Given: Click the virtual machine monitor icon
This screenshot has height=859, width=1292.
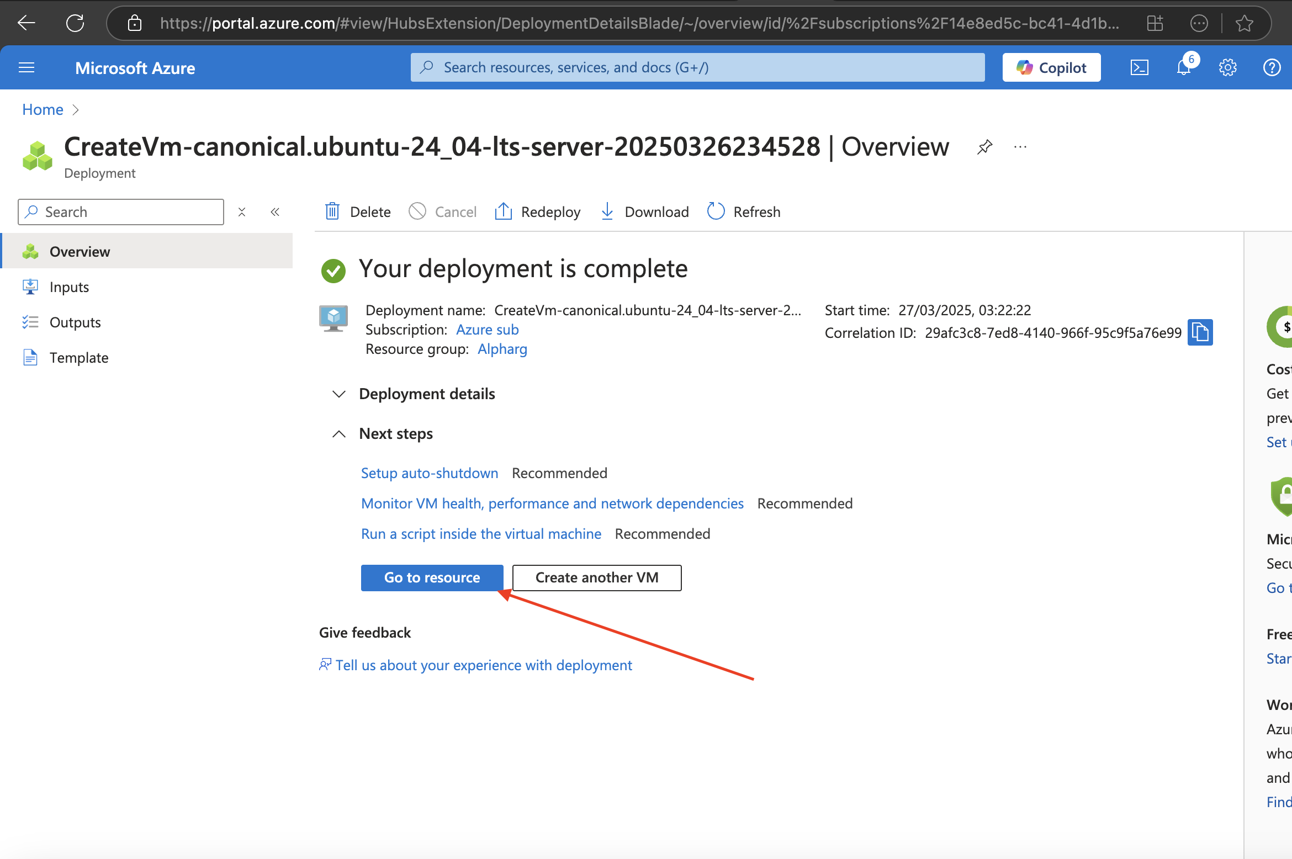Looking at the screenshot, I should pyautogui.click(x=333, y=318).
